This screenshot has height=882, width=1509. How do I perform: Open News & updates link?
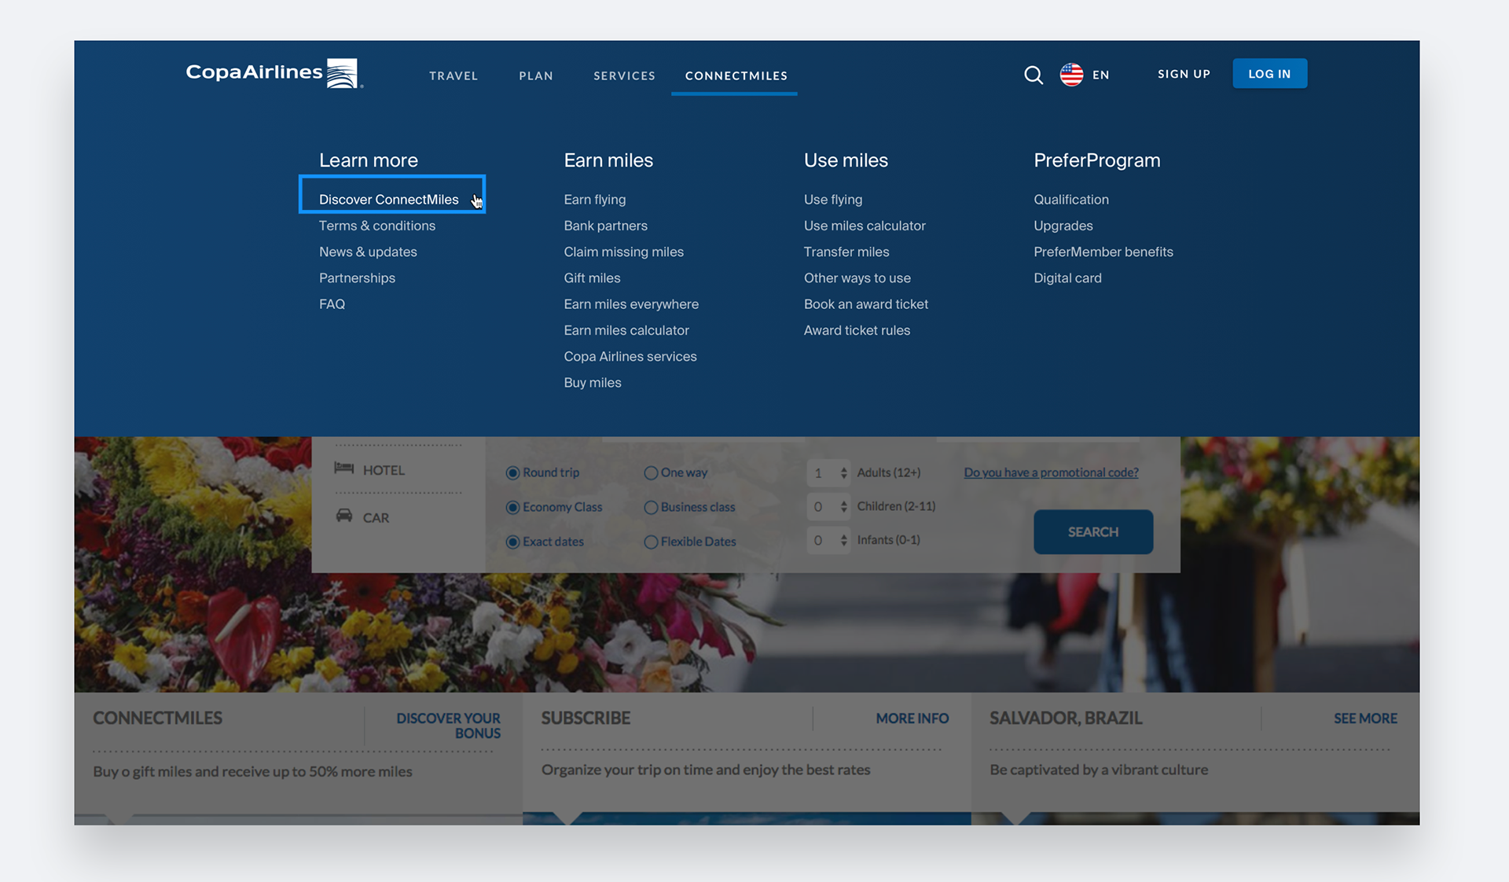368,252
